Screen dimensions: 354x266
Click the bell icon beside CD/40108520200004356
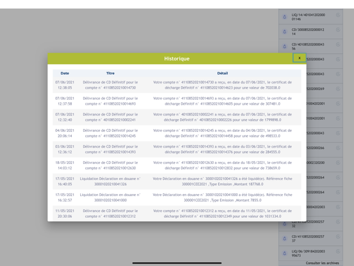(x=285, y=46)
